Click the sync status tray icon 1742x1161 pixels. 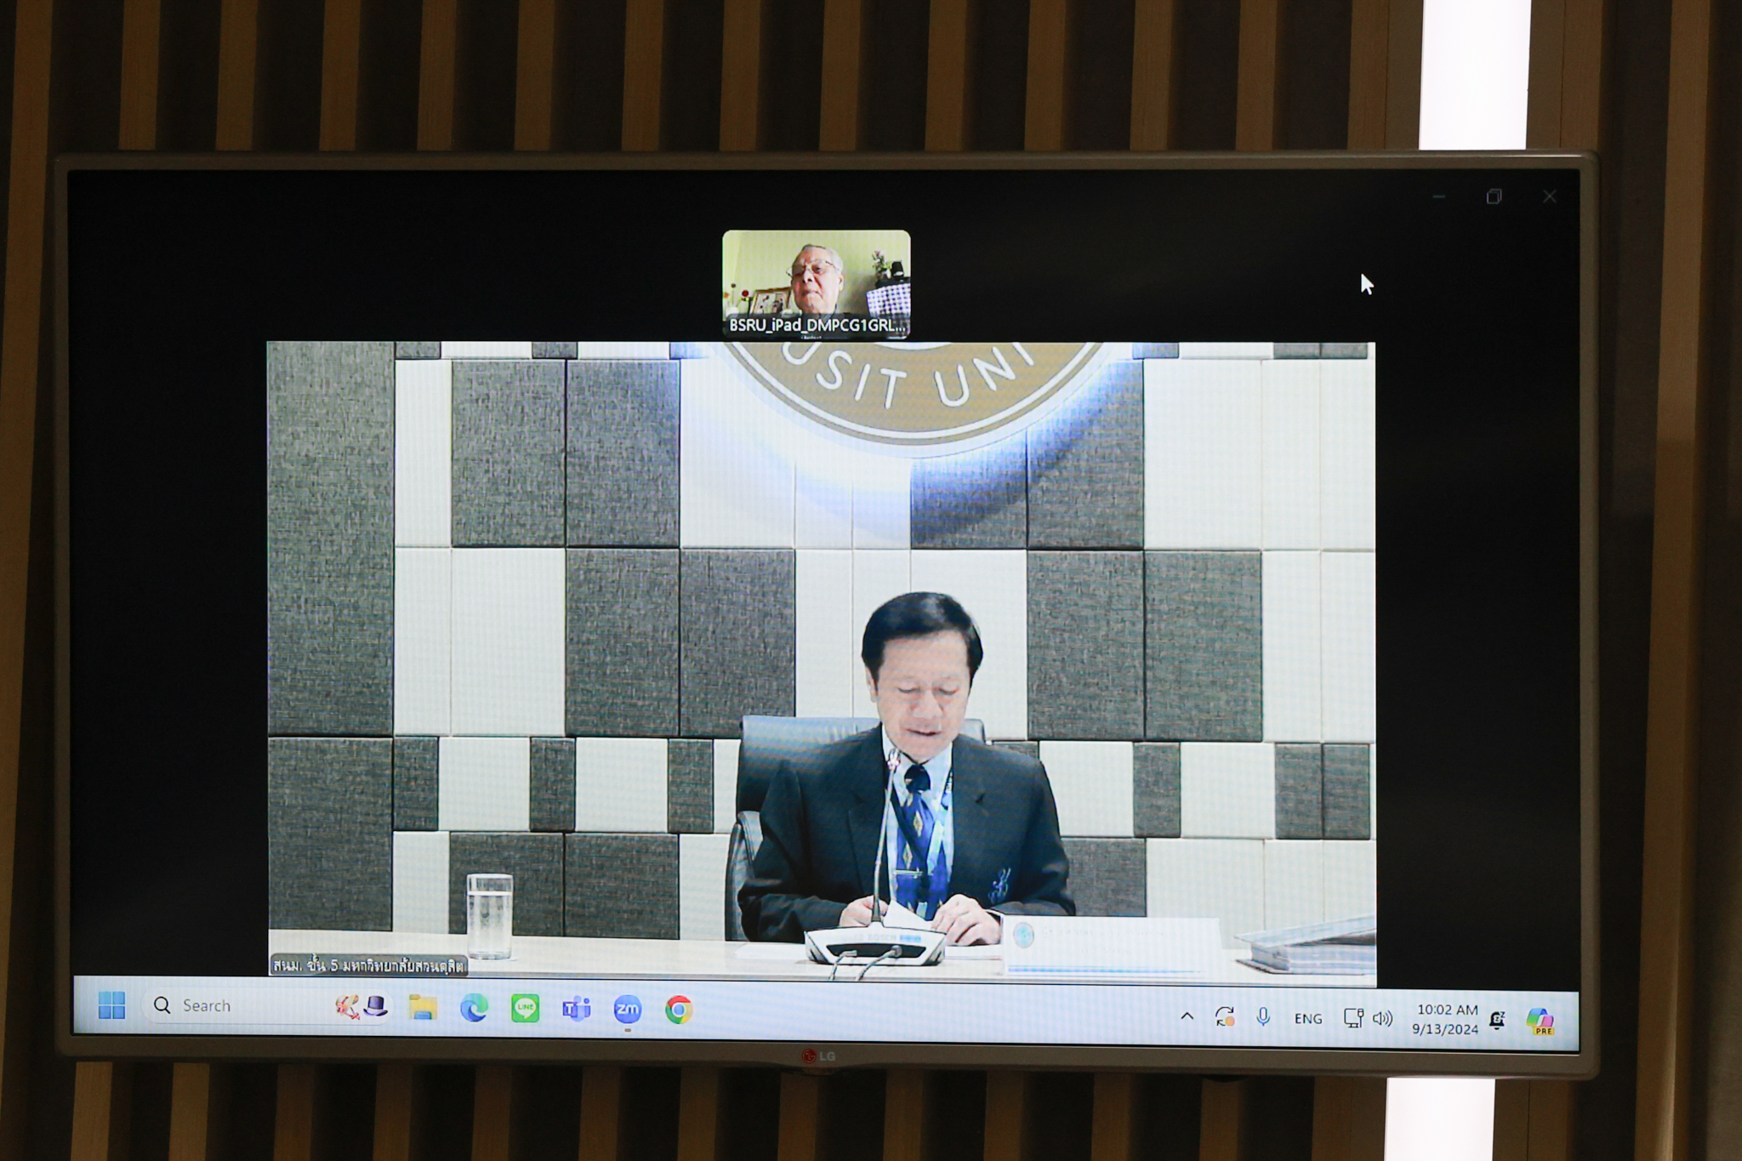tap(1225, 1016)
